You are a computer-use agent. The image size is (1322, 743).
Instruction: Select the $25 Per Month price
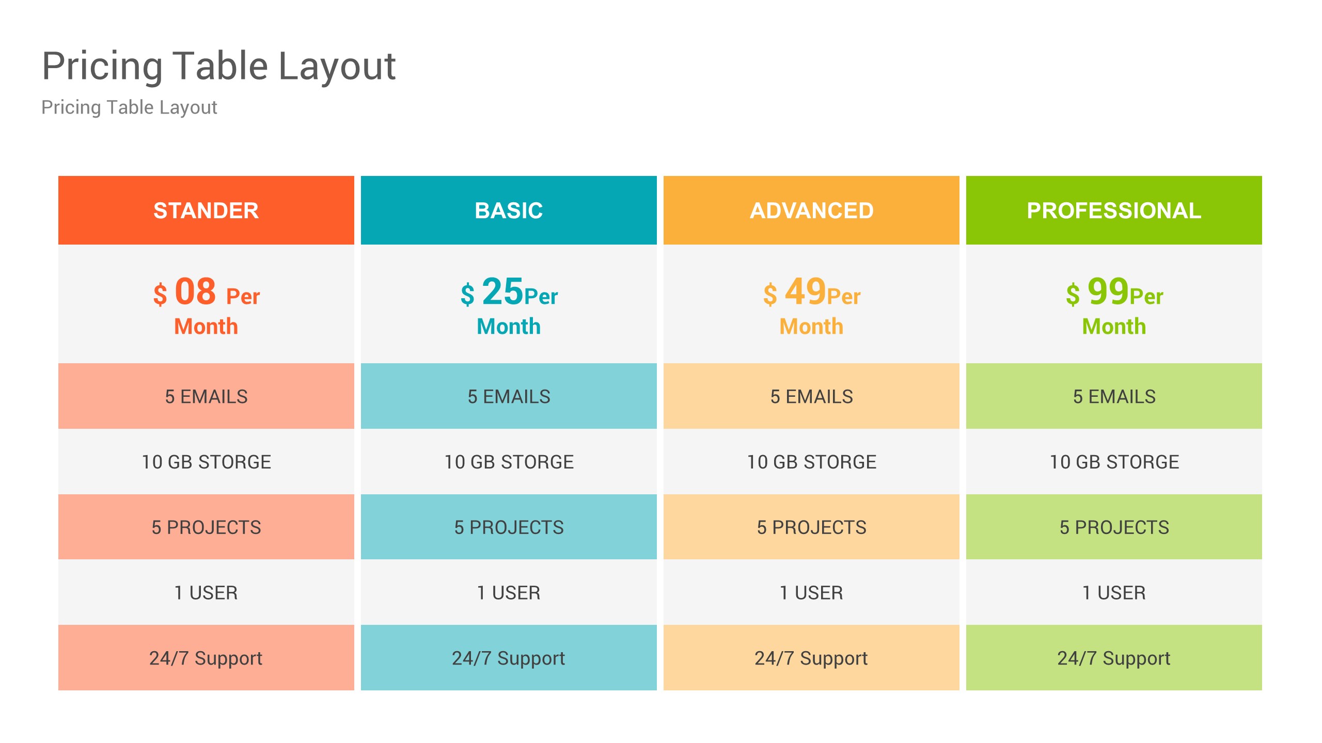[x=509, y=305]
